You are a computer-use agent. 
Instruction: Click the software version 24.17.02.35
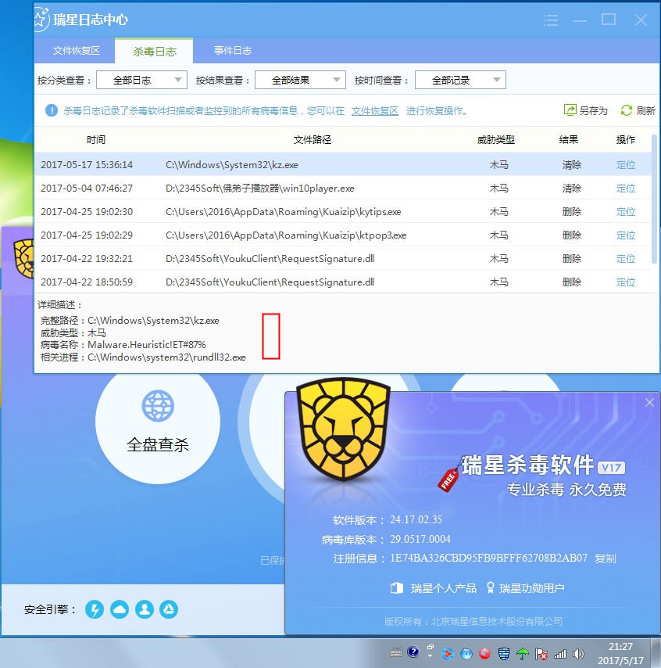(416, 519)
